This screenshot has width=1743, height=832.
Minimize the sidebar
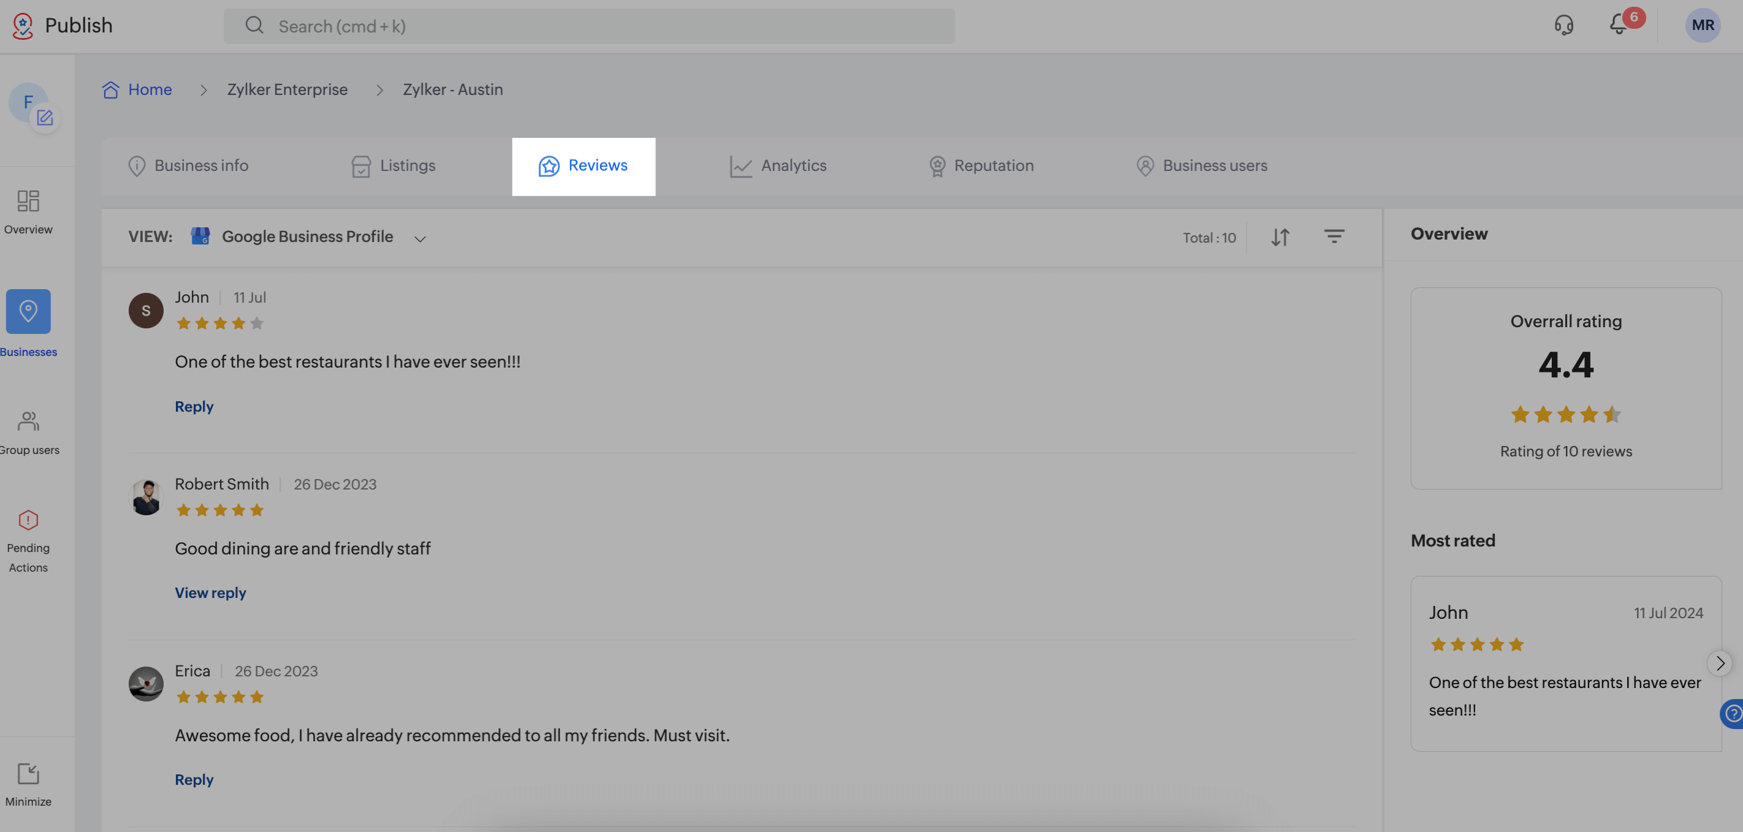(28, 785)
